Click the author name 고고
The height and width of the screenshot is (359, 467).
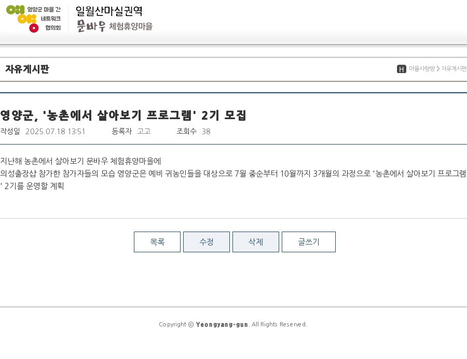144,132
